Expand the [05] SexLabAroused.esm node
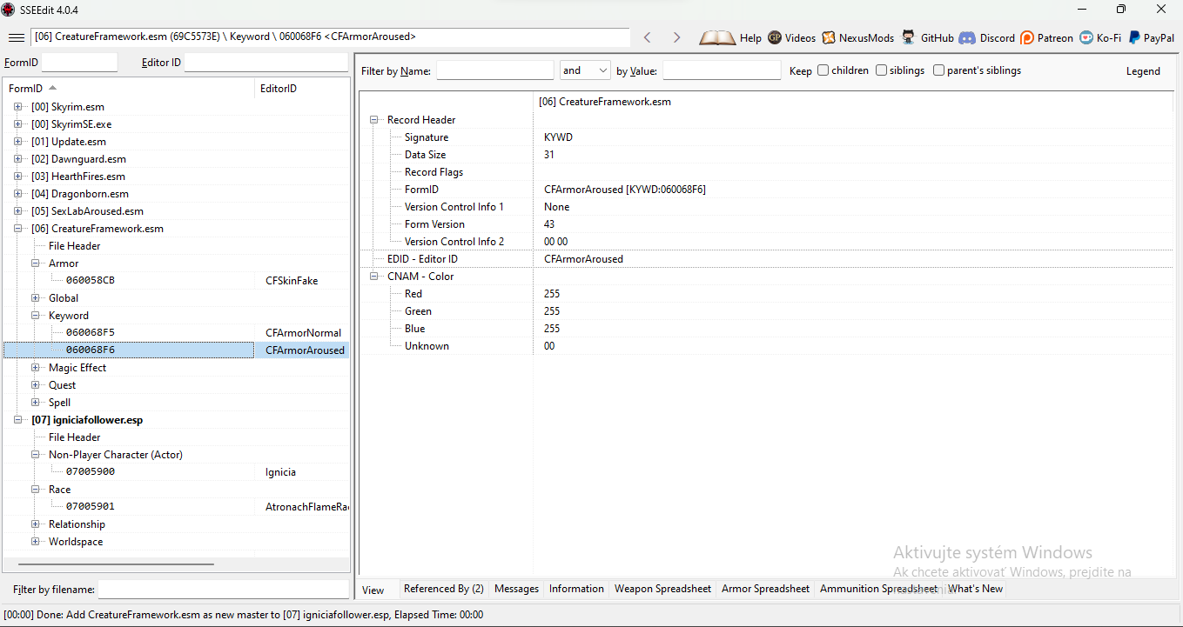1183x627 pixels. pyautogui.click(x=17, y=211)
